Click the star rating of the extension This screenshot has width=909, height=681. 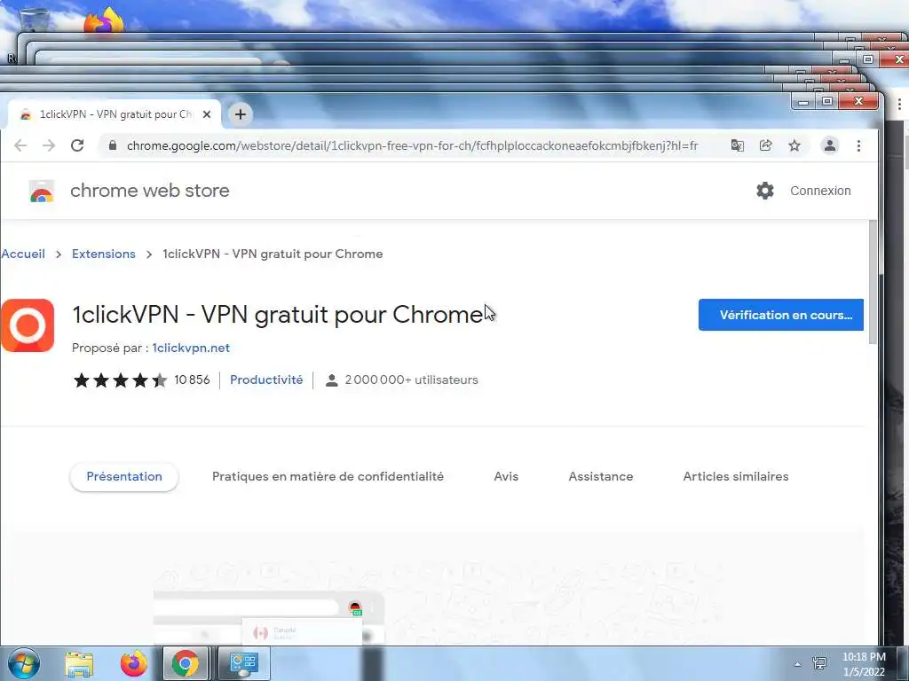click(x=120, y=380)
